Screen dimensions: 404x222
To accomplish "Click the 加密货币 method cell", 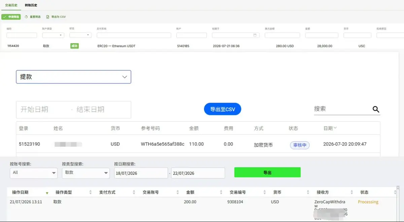I will (263, 145).
